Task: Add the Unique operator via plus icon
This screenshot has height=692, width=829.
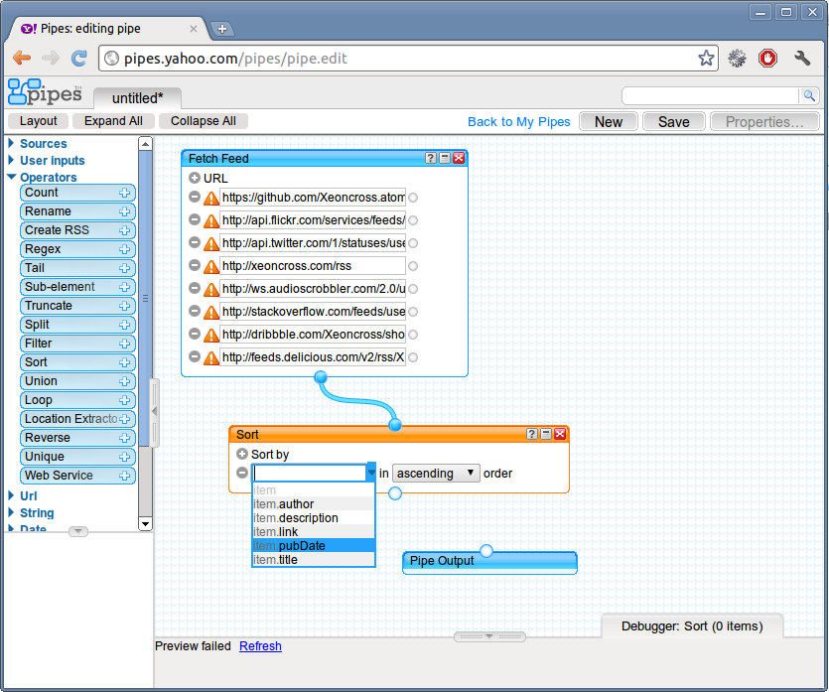Action: [x=125, y=457]
